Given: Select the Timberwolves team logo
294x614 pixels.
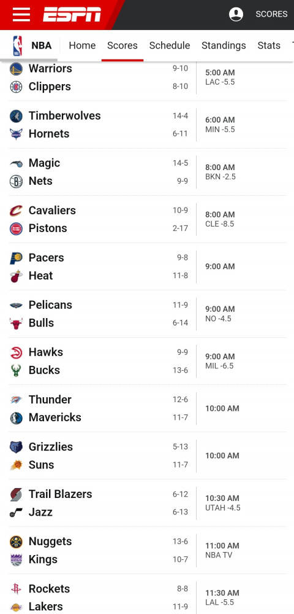Looking at the screenshot, I should pos(16,116).
